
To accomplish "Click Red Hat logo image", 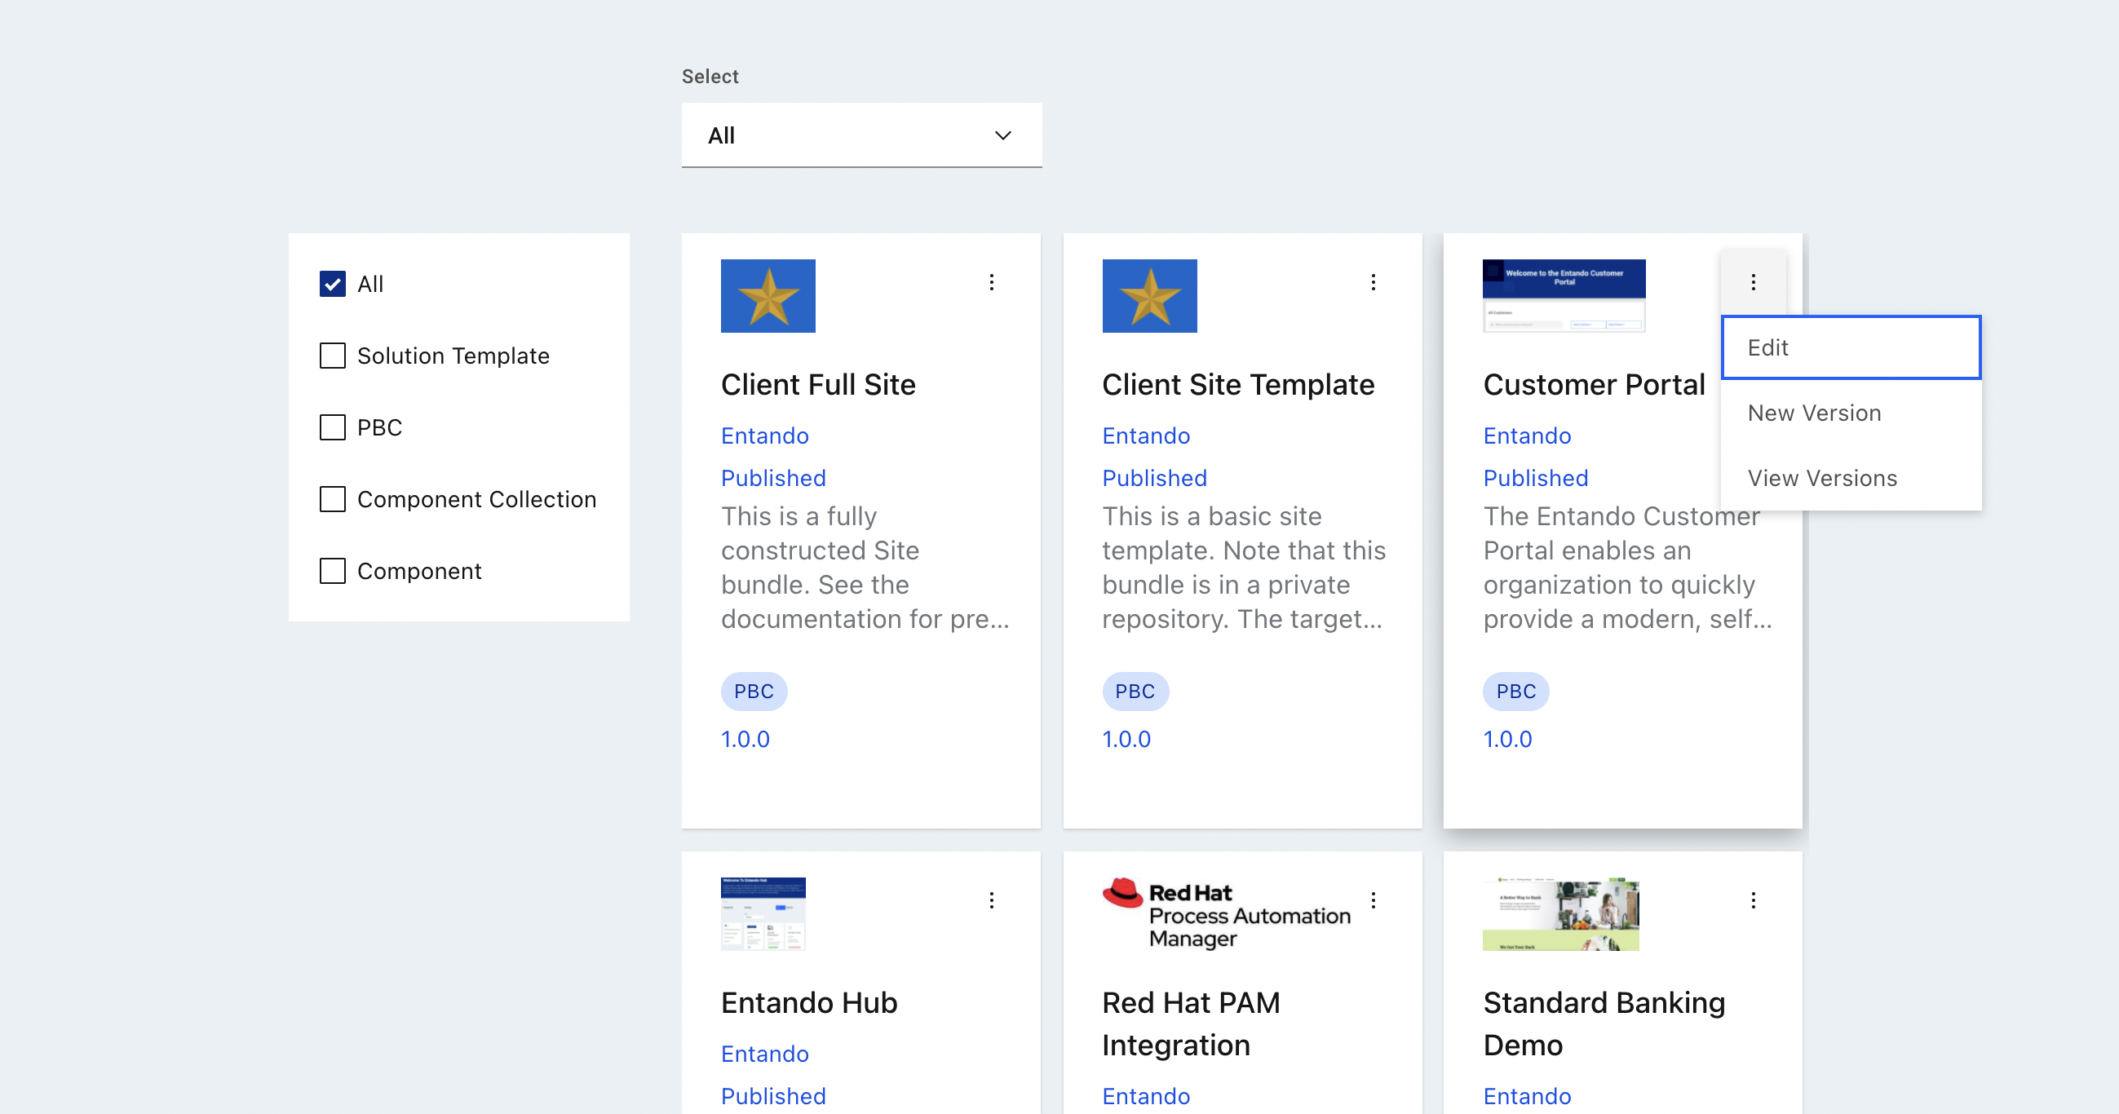I will coord(1226,914).
